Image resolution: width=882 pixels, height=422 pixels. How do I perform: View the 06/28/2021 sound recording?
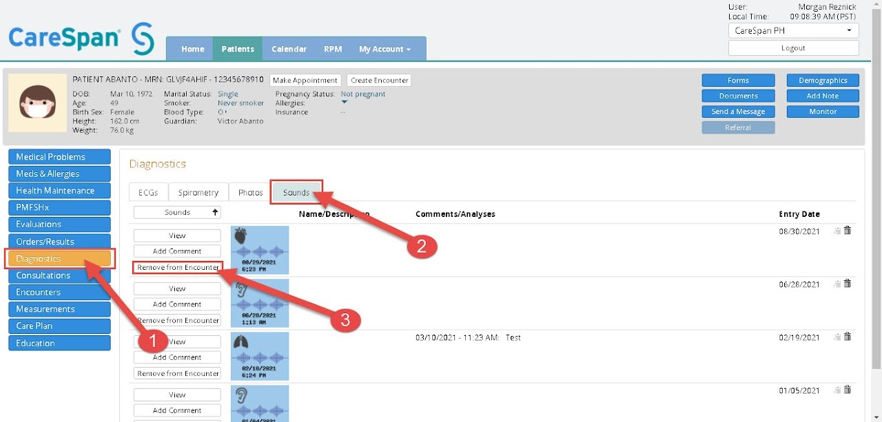177,288
